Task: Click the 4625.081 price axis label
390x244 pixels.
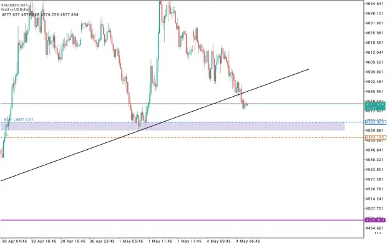Action: (374, 33)
